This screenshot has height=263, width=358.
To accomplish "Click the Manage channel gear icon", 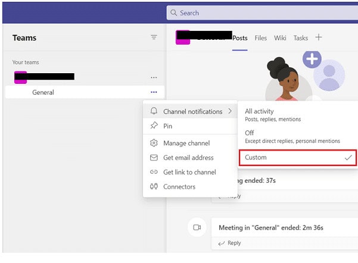I will tap(154, 143).
